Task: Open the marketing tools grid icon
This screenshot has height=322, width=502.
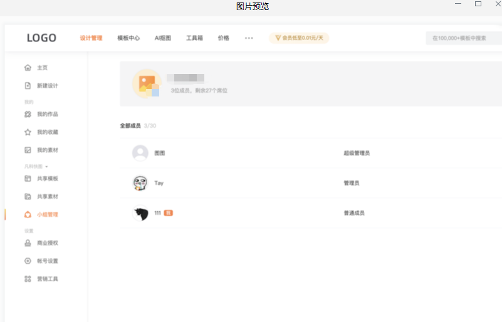Action: coord(28,279)
